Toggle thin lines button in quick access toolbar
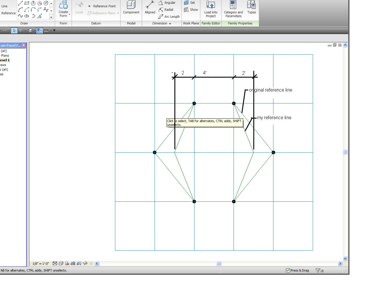373x291 pixels. (x=40, y=31)
